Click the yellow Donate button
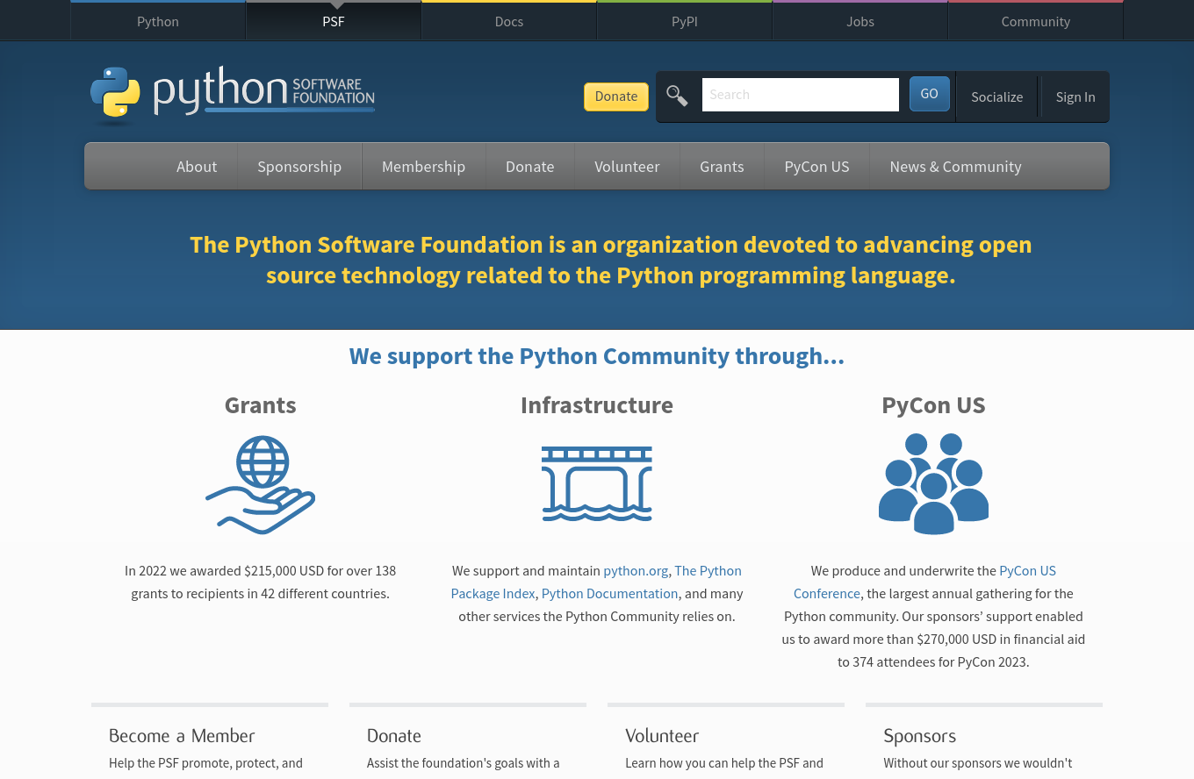 616,96
